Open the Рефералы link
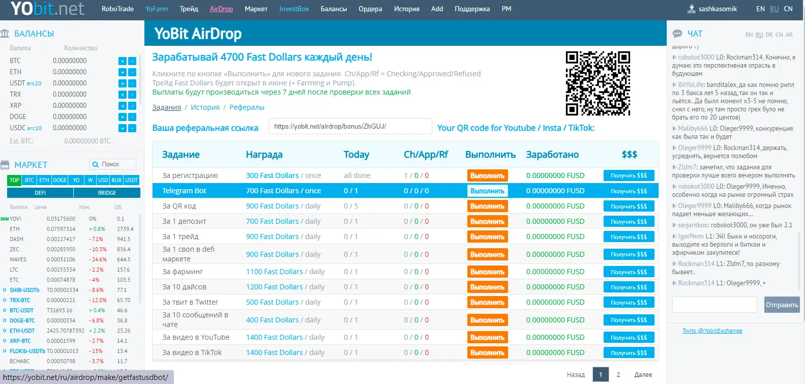The height and width of the screenshot is (384, 805). (x=247, y=107)
